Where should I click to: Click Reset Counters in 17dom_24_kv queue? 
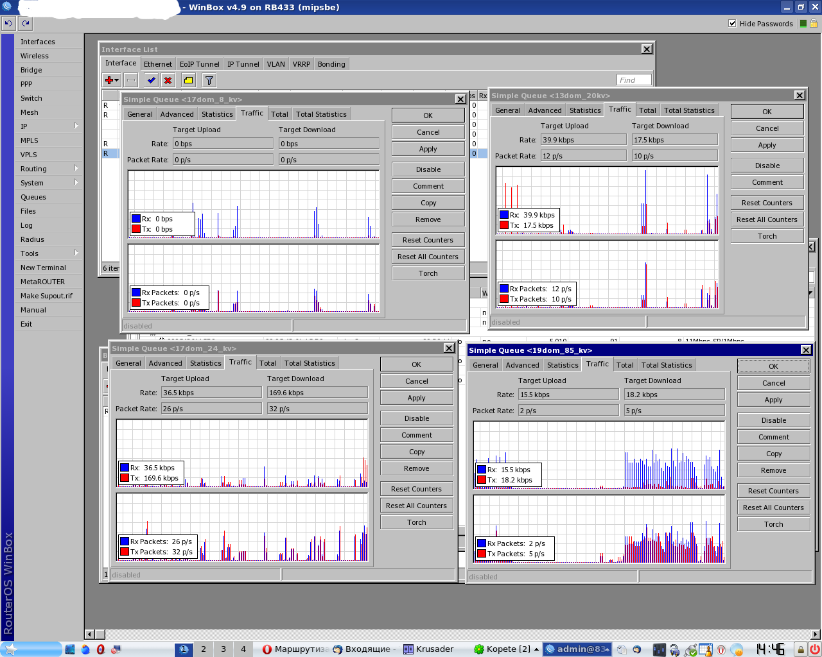pos(416,489)
